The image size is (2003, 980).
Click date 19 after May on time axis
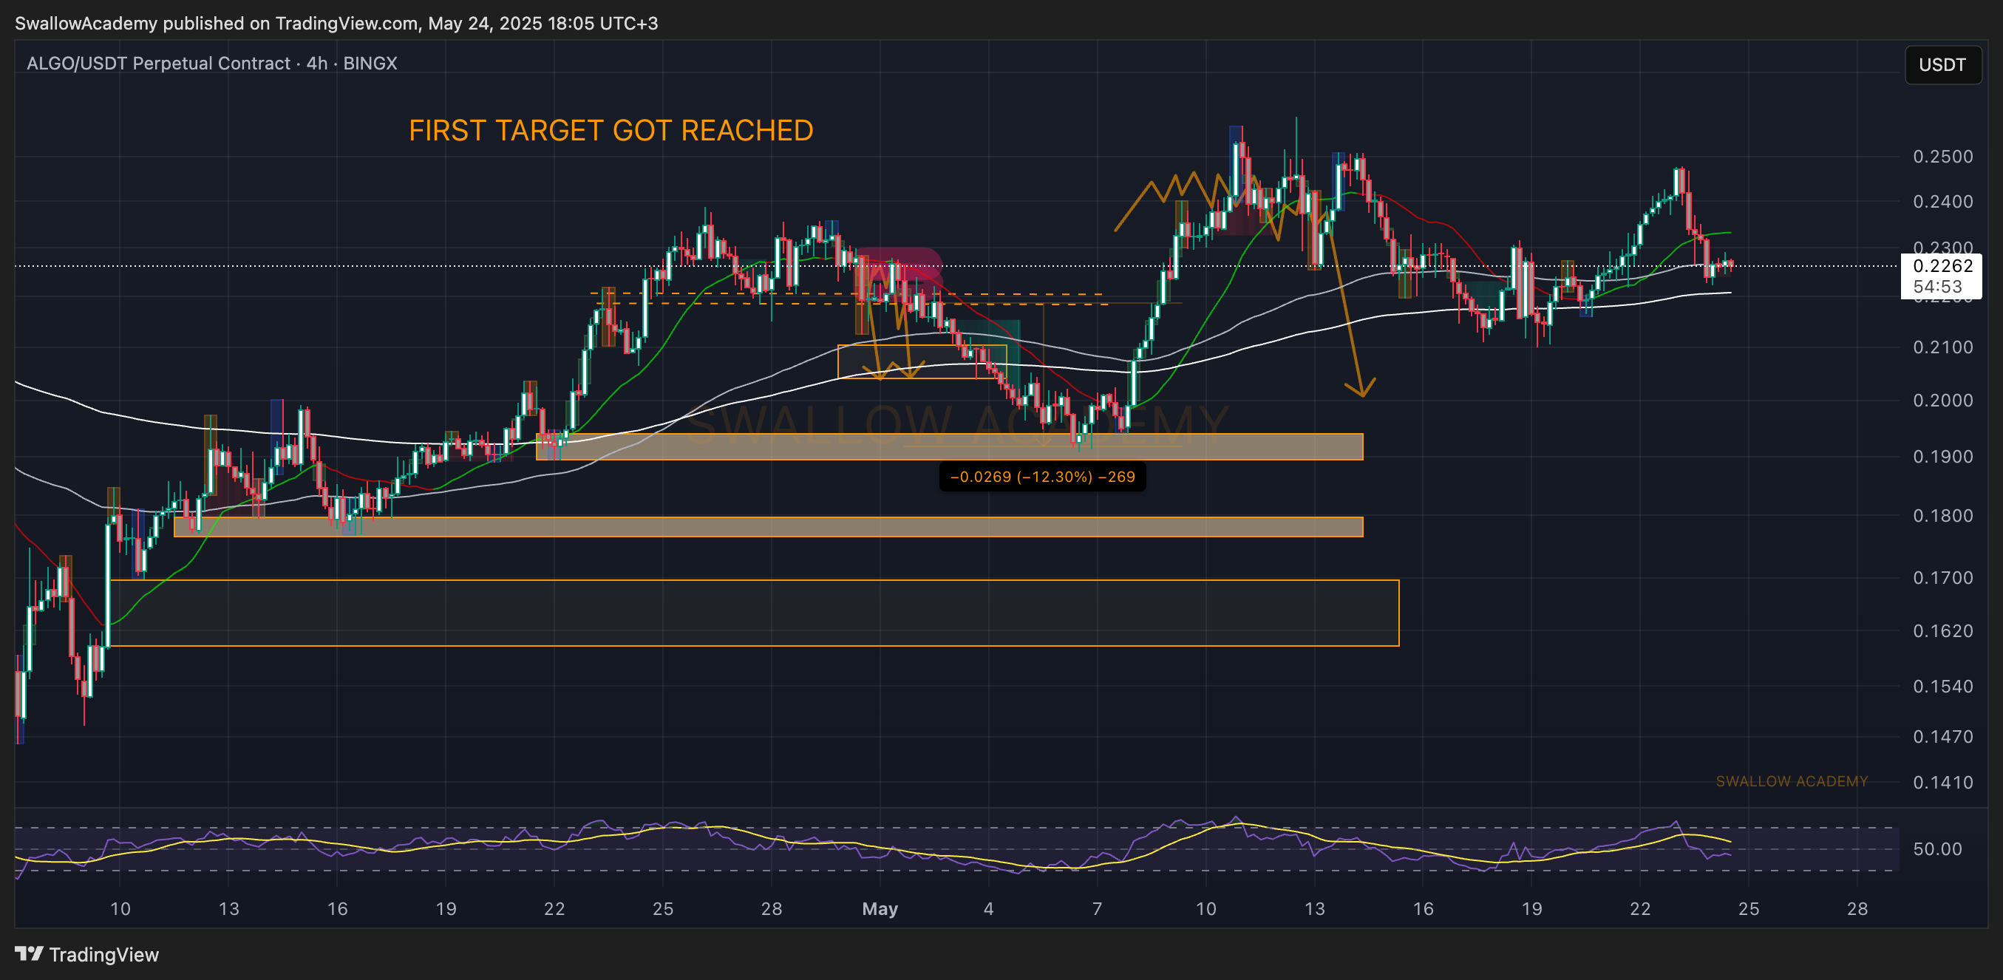point(1531,908)
